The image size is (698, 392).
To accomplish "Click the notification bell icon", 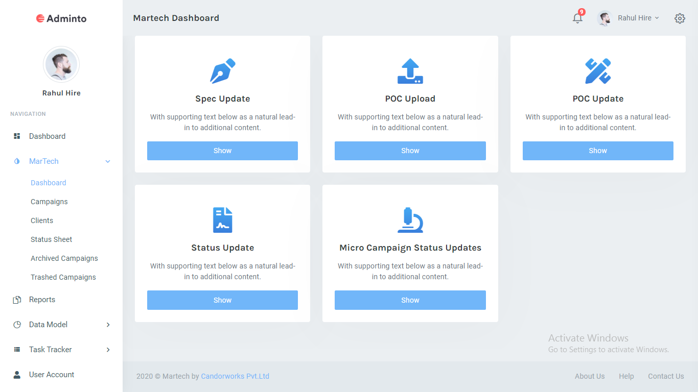I will (577, 18).
